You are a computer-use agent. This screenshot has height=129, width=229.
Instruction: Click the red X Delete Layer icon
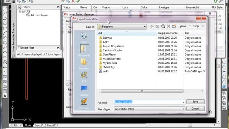click(73, 1)
